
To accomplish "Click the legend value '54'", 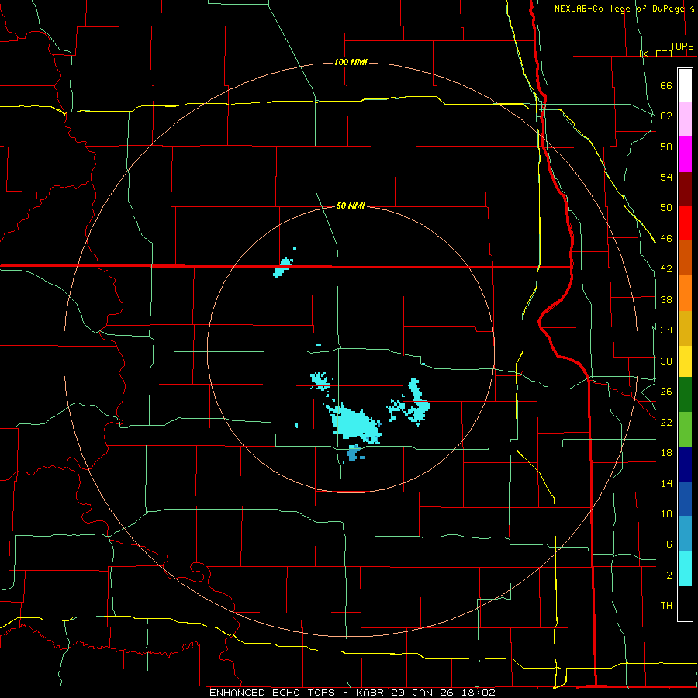I will click(x=666, y=177).
